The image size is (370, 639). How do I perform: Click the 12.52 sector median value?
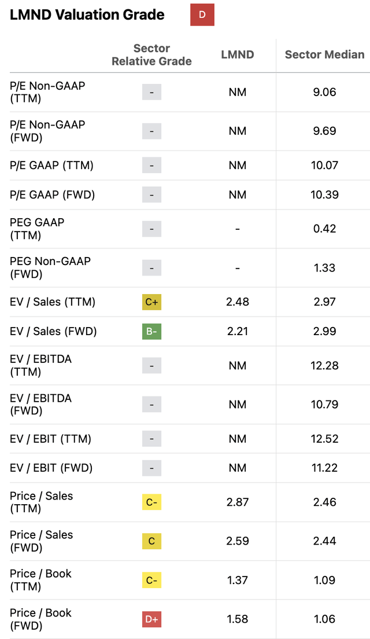click(324, 439)
